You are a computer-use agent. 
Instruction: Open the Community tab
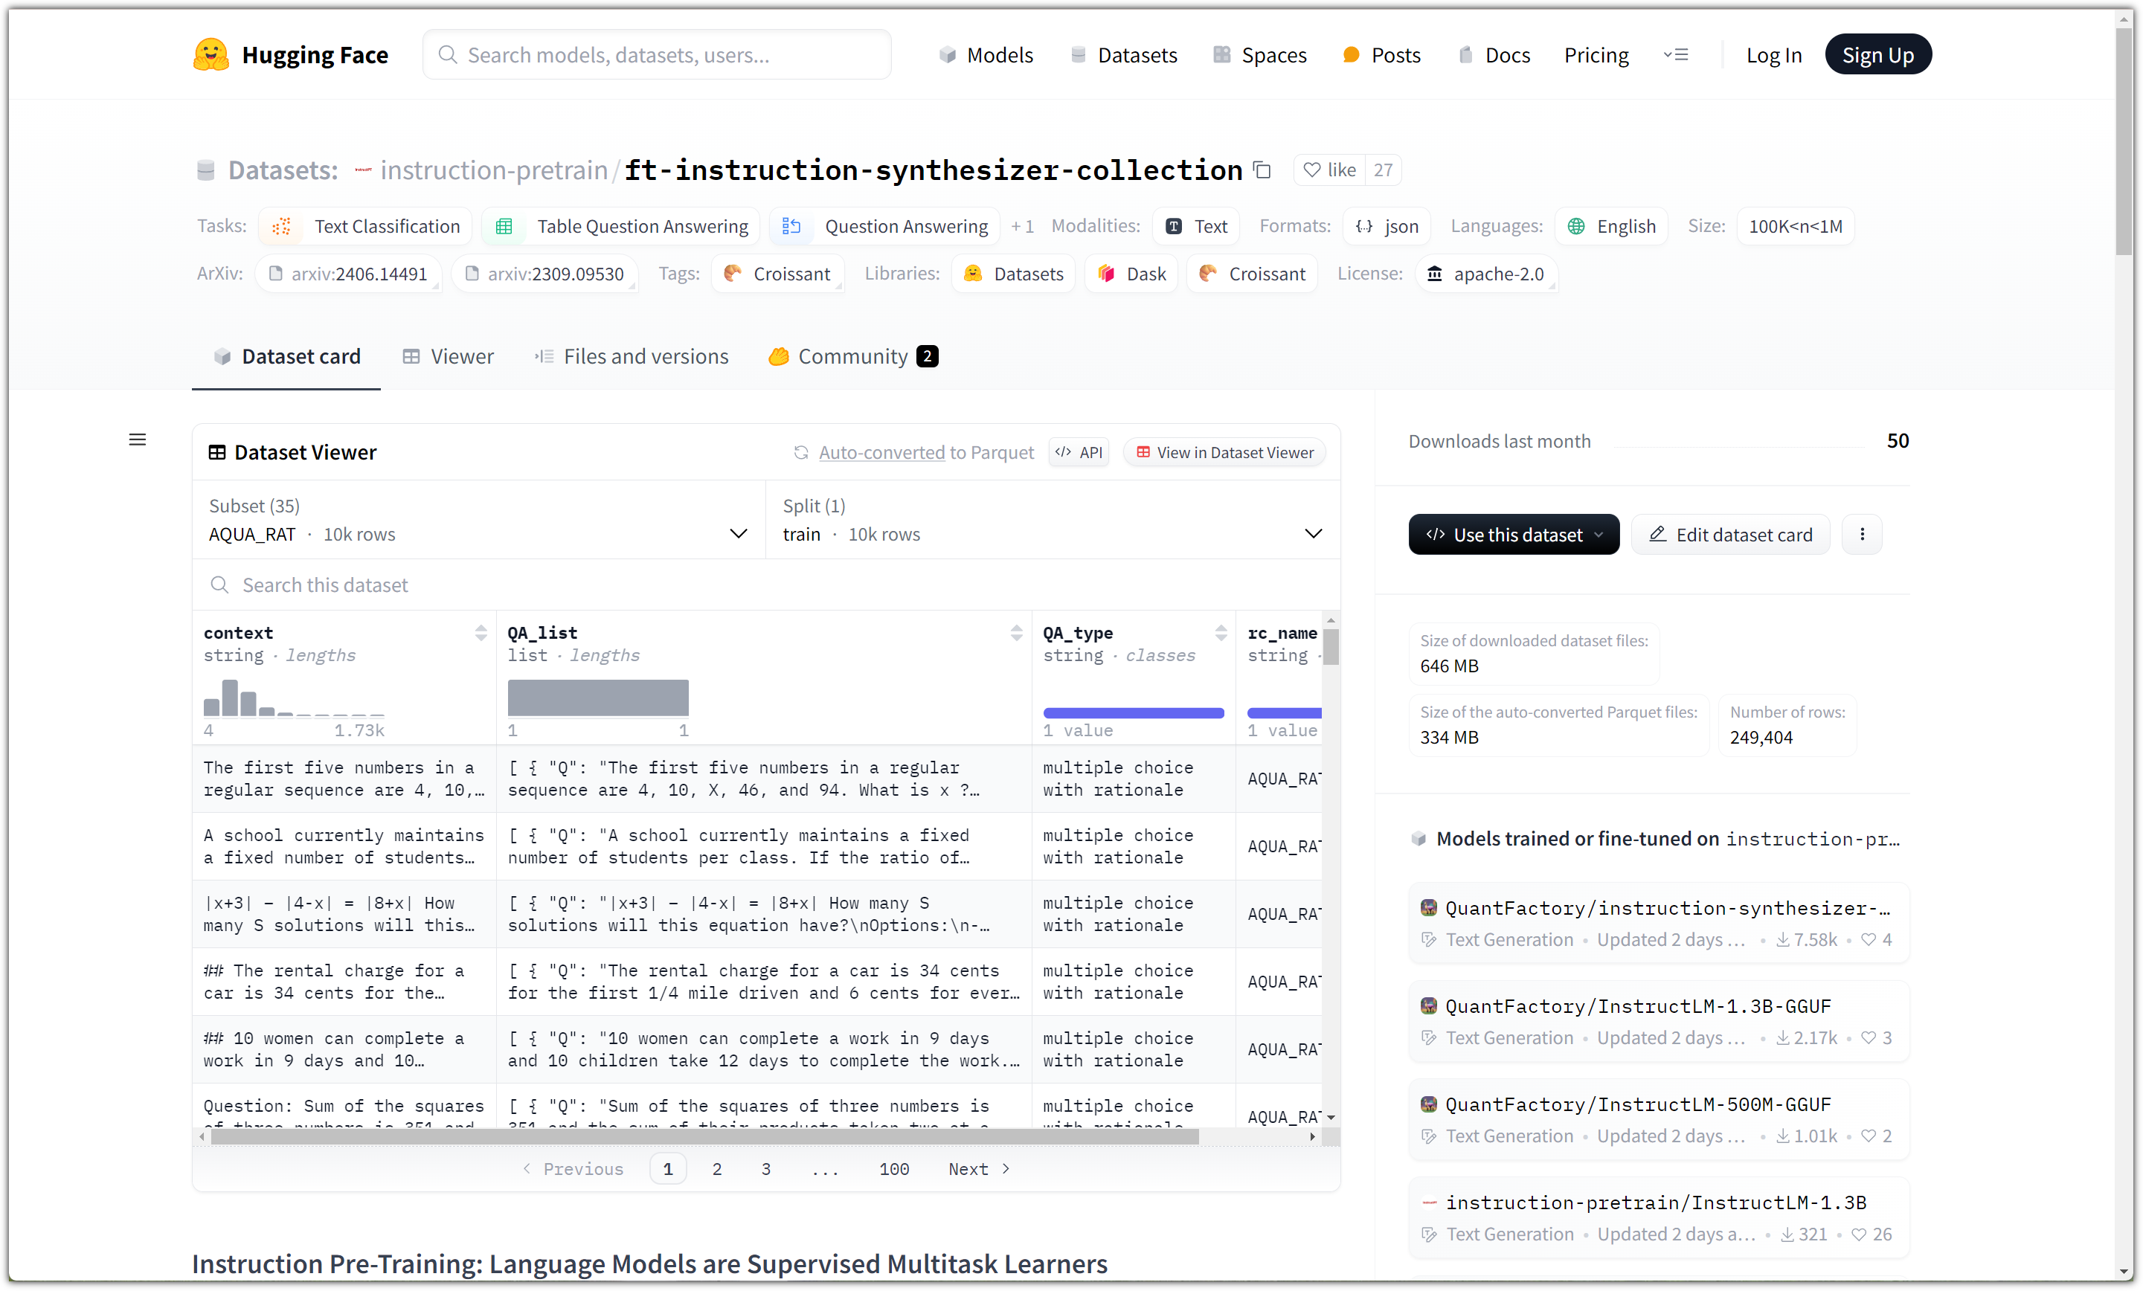coord(852,356)
